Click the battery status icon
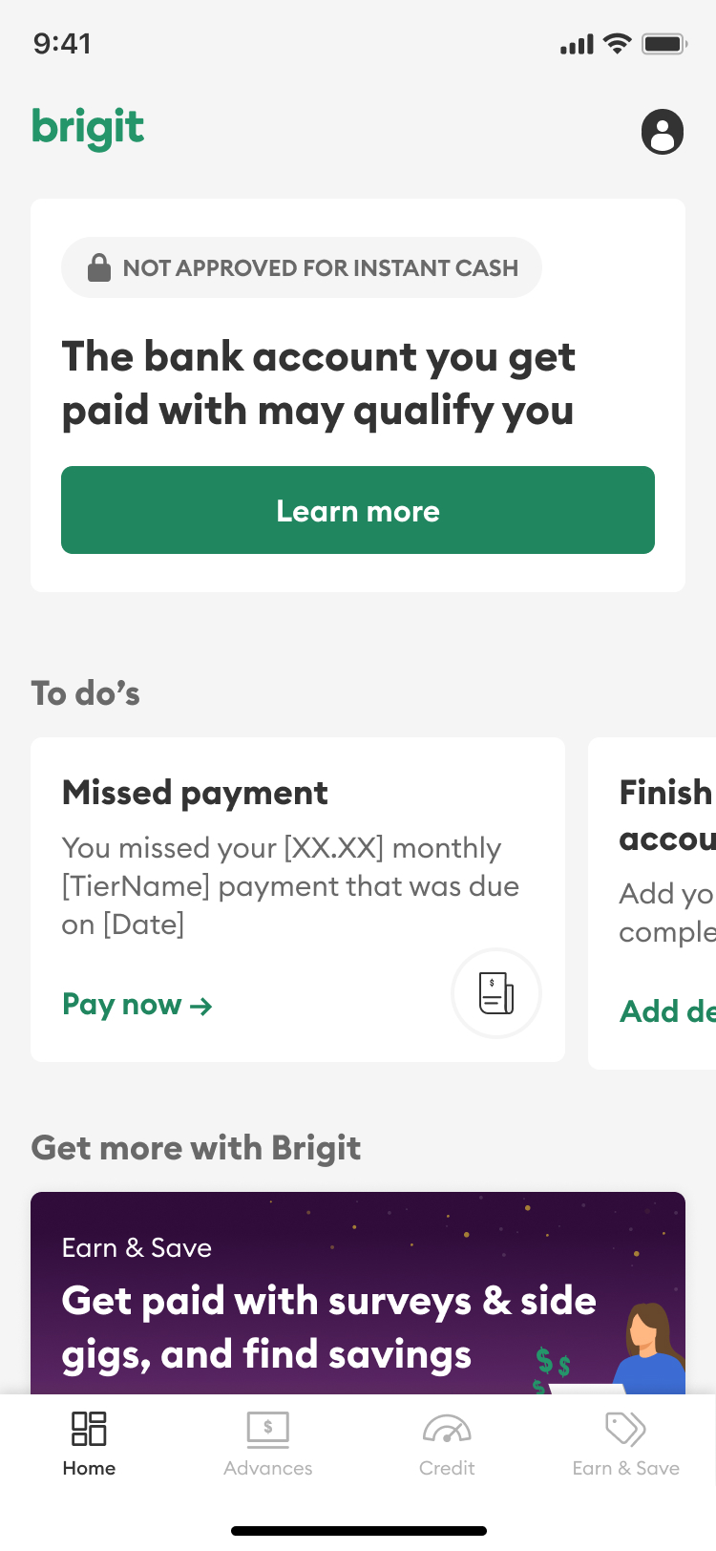Viewport: 716px width, 1551px height. point(664,44)
